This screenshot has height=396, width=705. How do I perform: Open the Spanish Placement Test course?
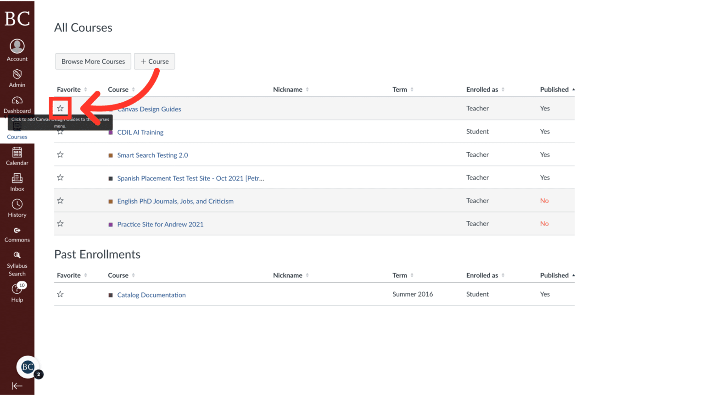190,178
